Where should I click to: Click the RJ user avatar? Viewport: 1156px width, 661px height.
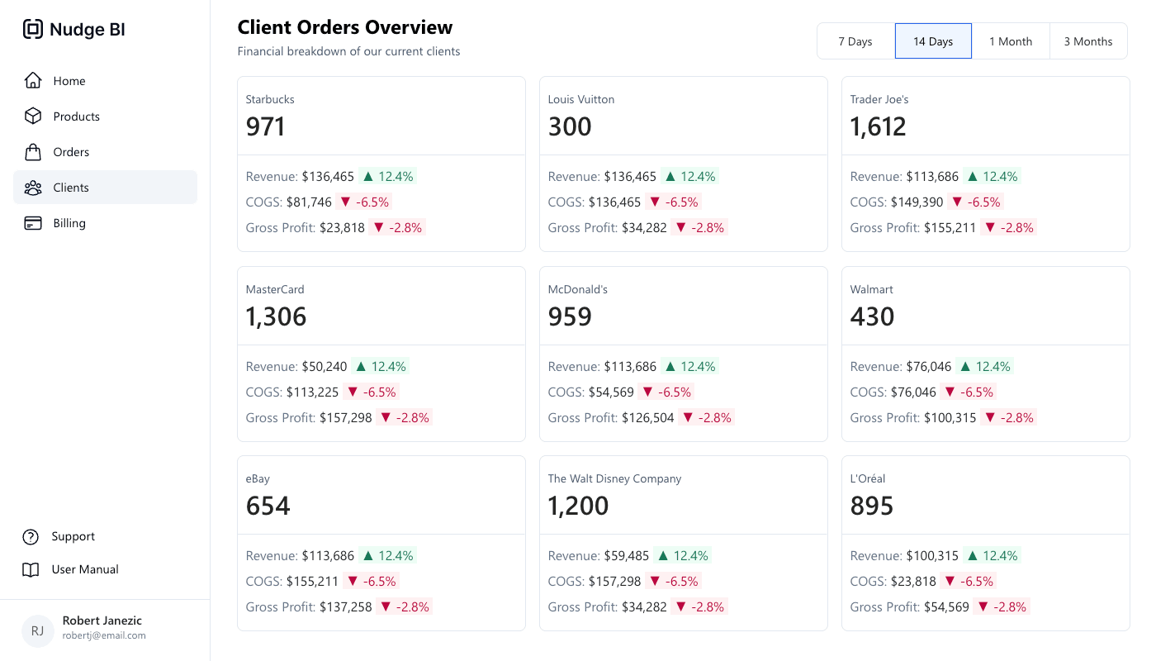37,630
